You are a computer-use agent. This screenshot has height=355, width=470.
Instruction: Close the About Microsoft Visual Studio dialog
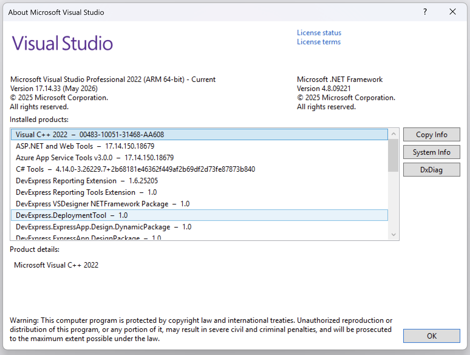pos(452,12)
